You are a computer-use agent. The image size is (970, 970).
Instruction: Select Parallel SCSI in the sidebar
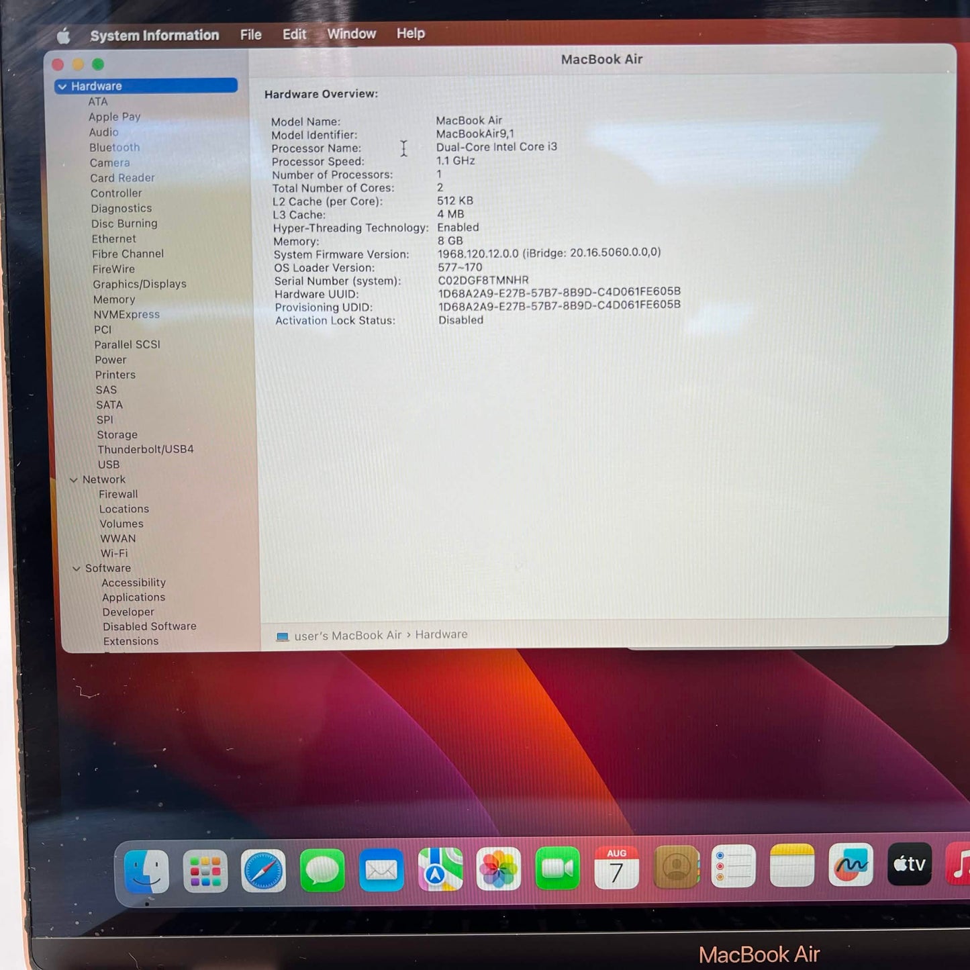[x=127, y=344]
